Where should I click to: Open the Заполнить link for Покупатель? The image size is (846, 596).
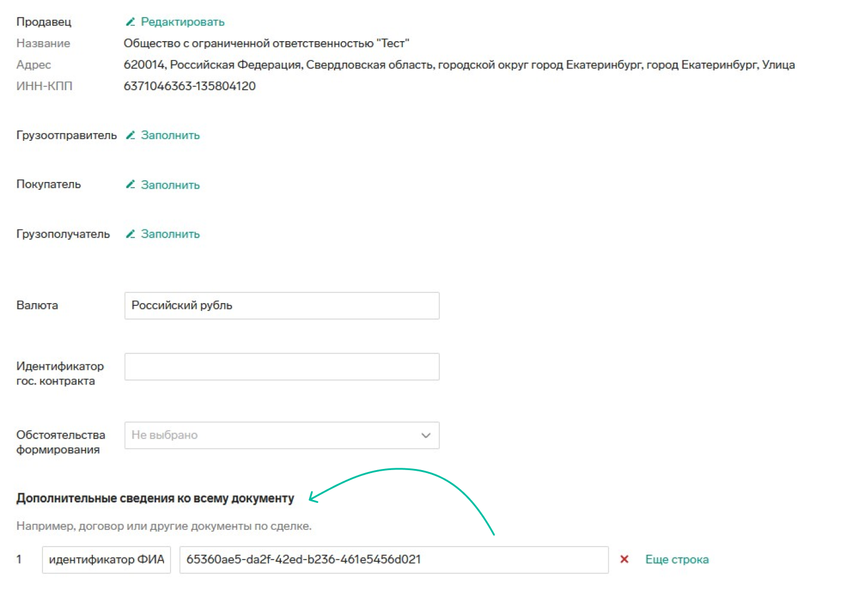click(x=170, y=185)
